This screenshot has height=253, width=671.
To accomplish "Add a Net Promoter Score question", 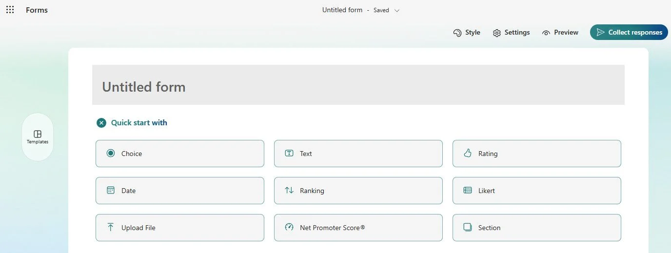I will click(x=358, y=228).
